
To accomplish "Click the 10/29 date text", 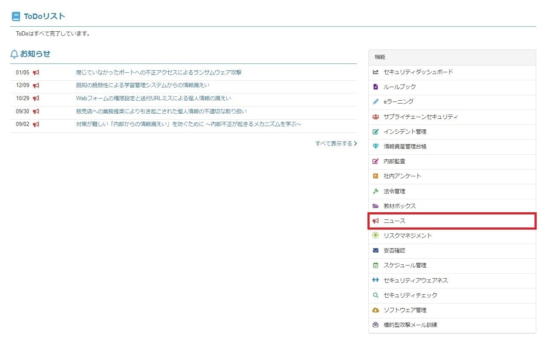I will pos(22,99).
